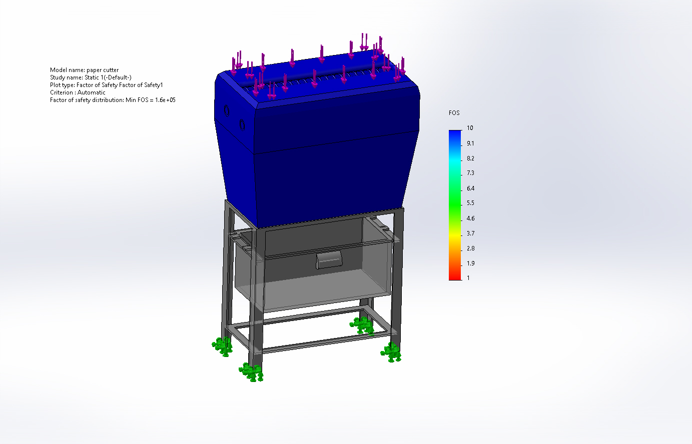
Task: Click the 4.6 legend value
Action: (470, 218)
